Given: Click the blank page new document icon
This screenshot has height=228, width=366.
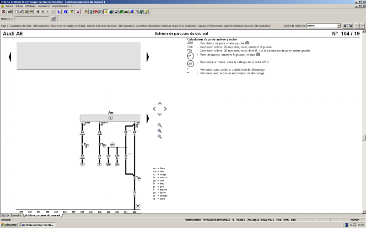Looking at the screenshot, I should pos(16,12).
